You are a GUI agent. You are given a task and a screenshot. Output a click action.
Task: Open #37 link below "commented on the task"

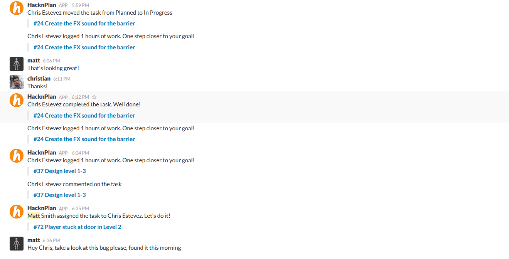tap(60, 195)
